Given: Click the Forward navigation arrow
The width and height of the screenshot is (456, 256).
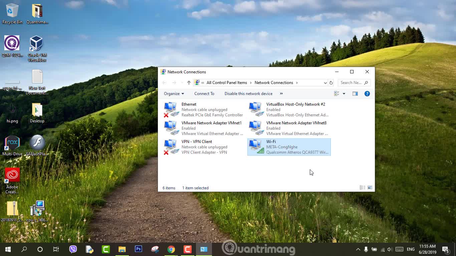Looking at the screenshot, I should (x=174, y=83).
